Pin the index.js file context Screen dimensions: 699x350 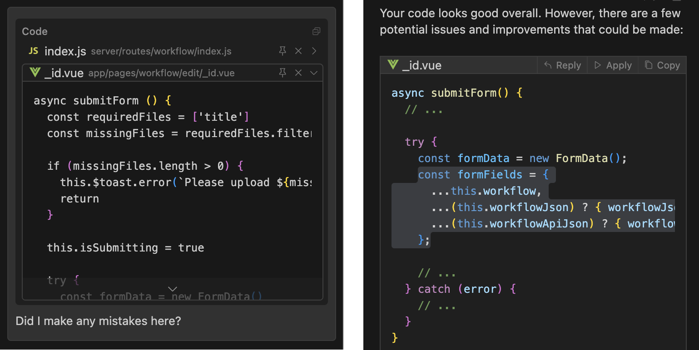(x=283, y=51)
